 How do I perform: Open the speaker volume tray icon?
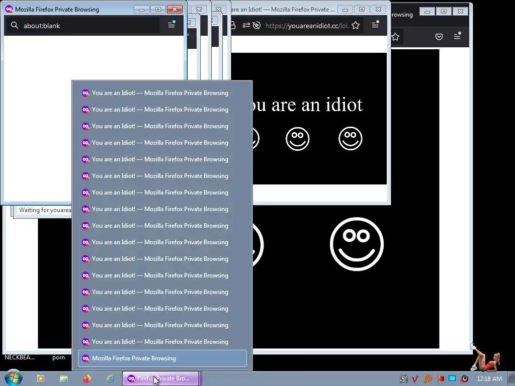(x=464, y=379)
